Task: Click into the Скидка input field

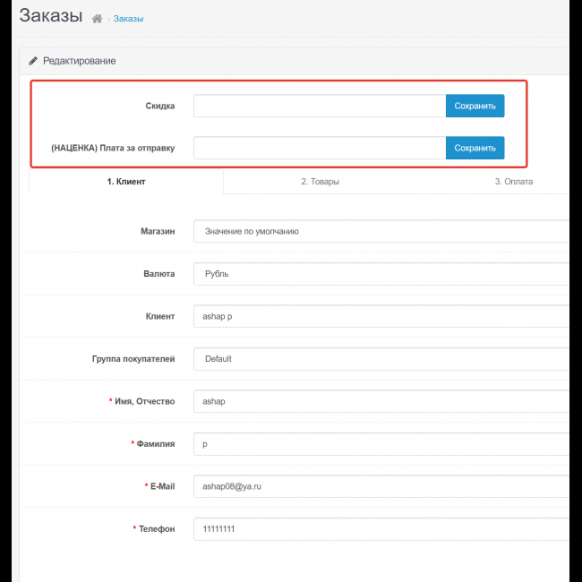Action: click(x=319, y=106)
